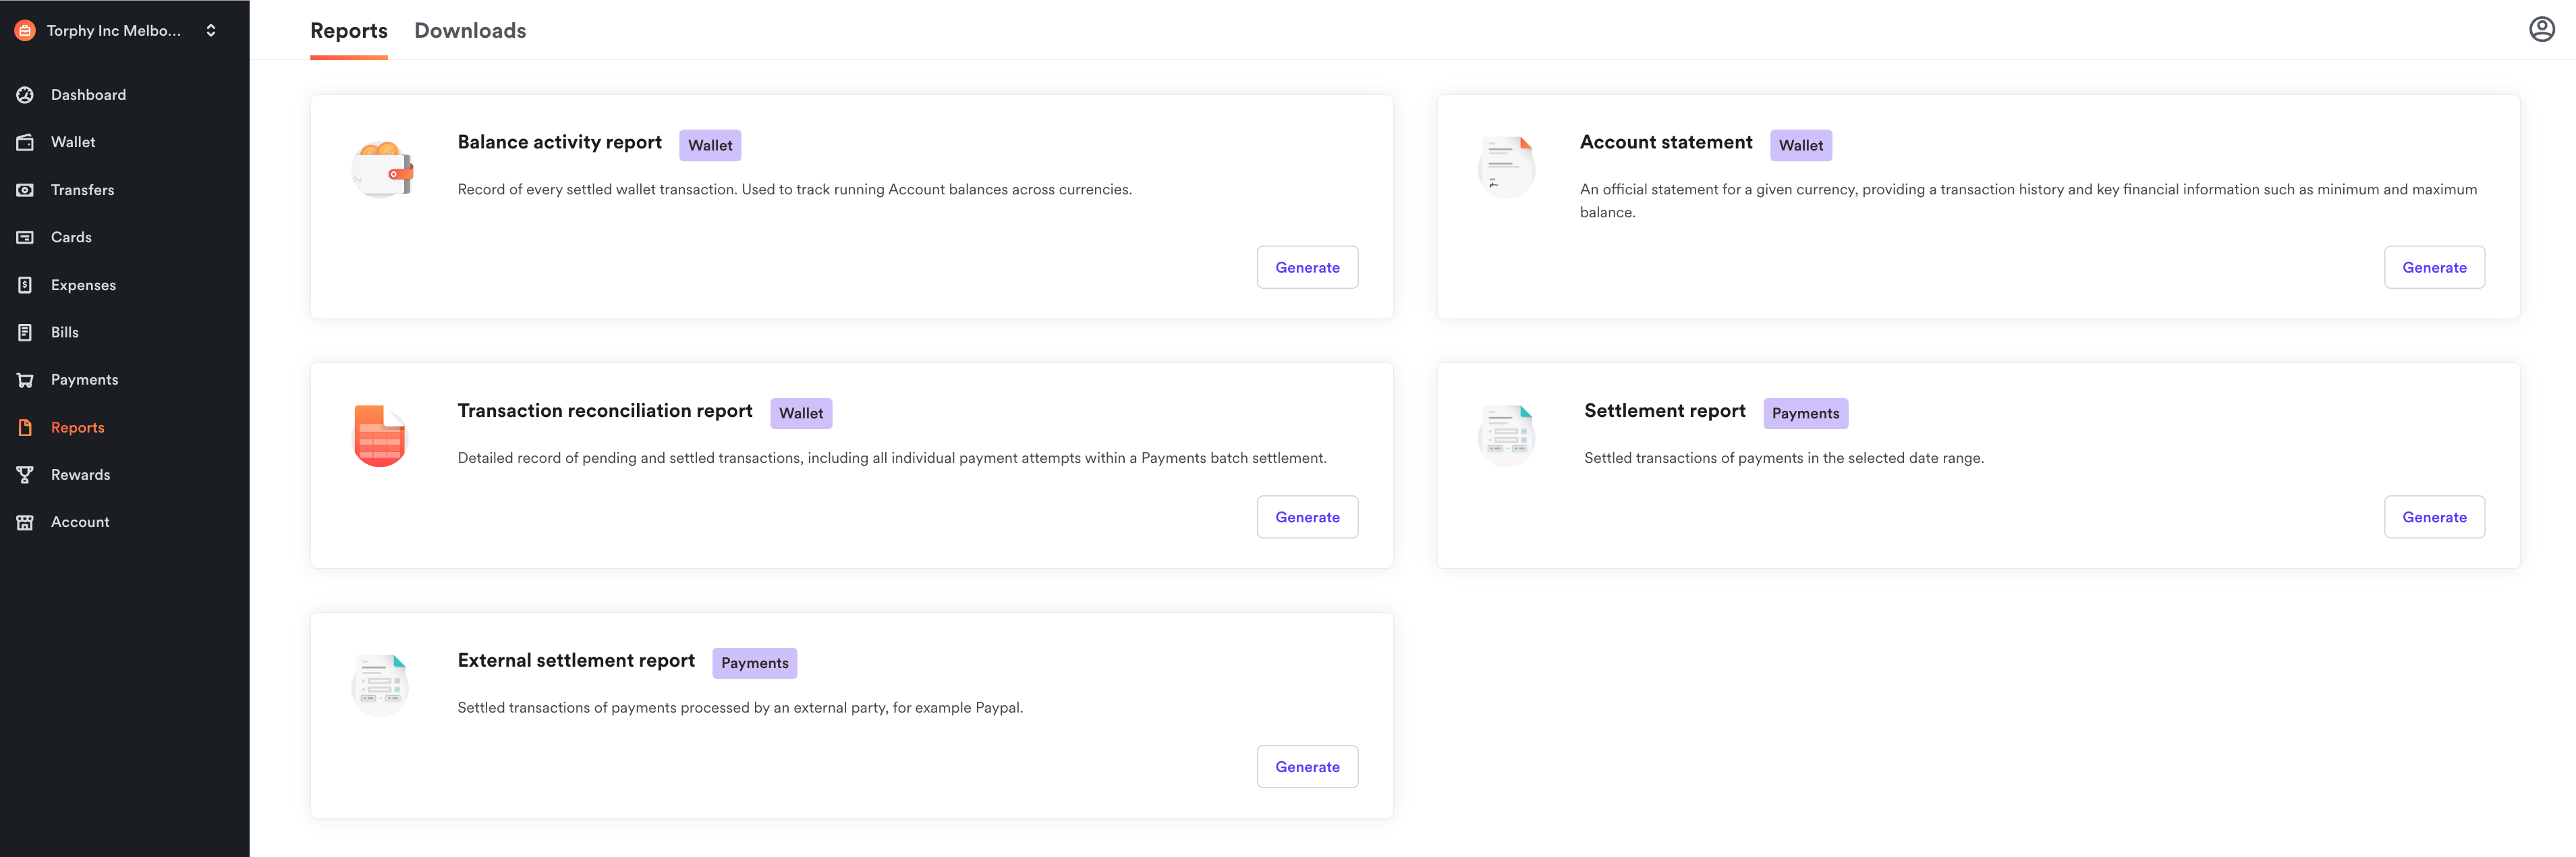Click the Wallet icon in sidebar

(x=25, y=142)
